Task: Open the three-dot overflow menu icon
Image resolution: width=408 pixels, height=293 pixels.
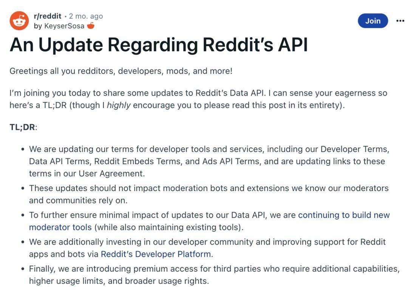Action: coord(400,21)
